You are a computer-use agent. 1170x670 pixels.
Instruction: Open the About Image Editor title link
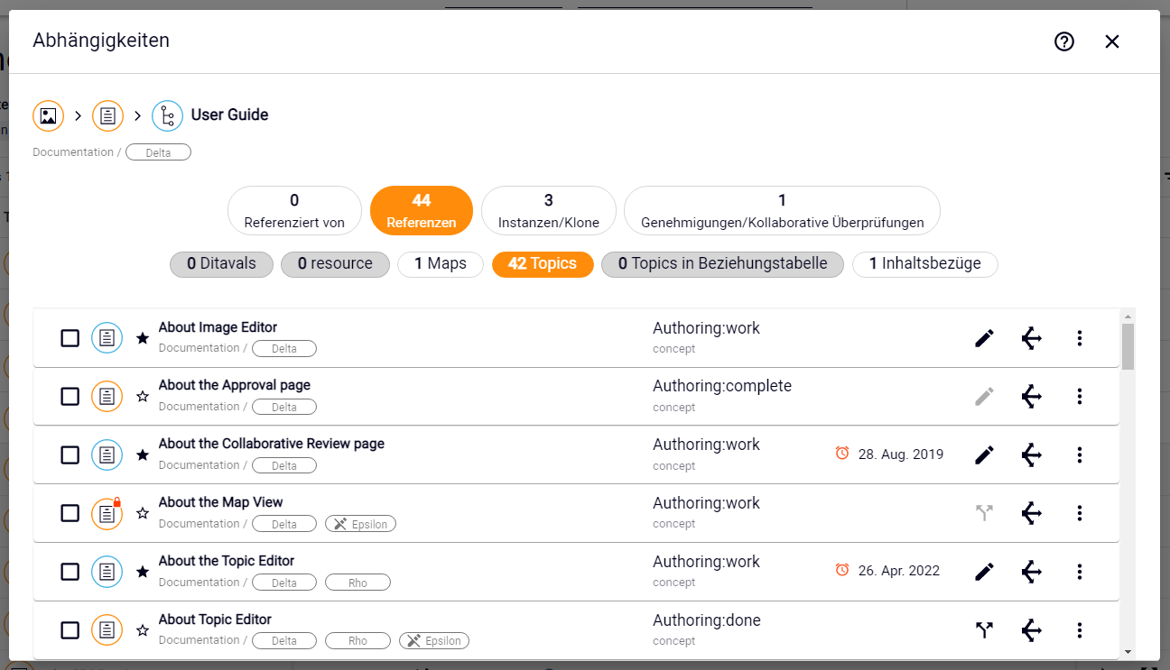(x=218, y=327)
